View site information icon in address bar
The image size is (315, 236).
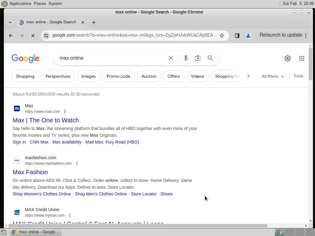point(46,36)
